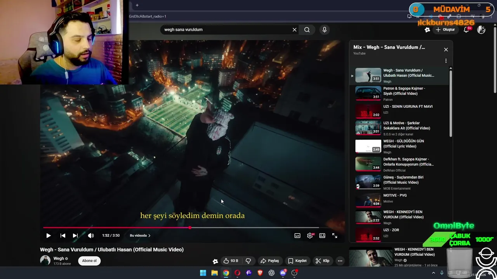This screenshot has height=279, width=497.
Task: Clear the search box text with X
Action: pyautogui.click(x=294, y=29)
